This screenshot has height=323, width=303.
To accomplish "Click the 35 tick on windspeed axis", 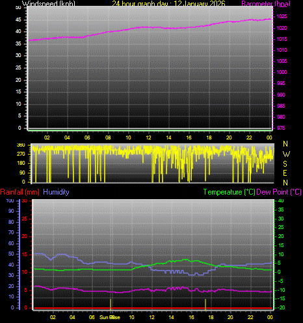I will [18, 44].
